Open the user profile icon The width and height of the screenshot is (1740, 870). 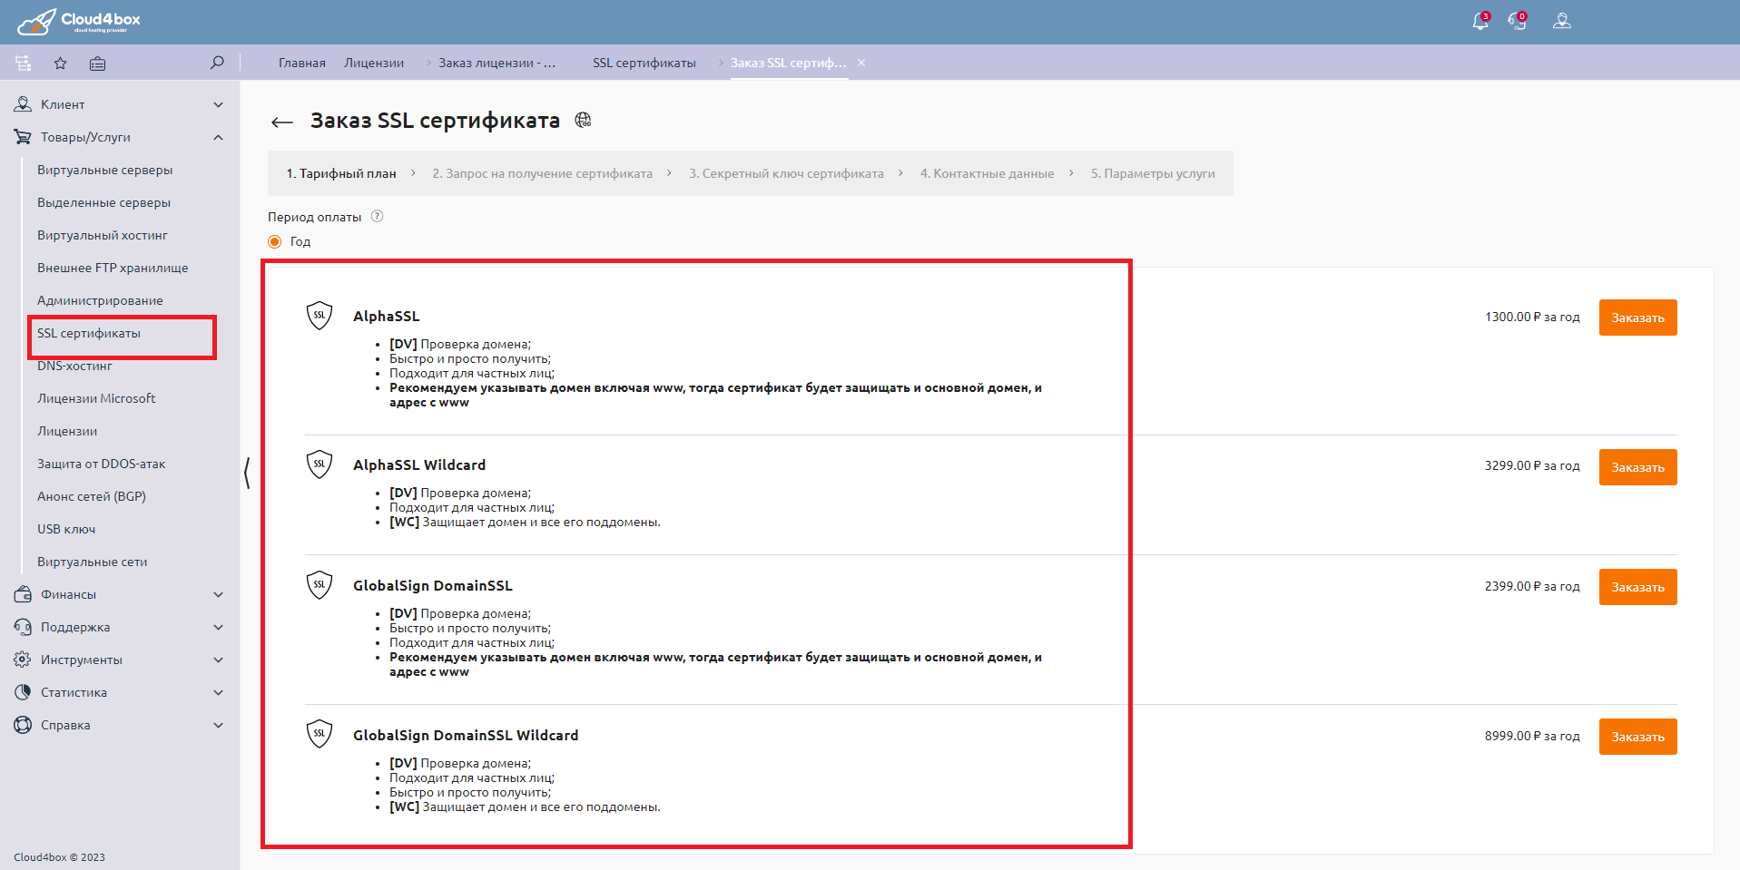point(1561,21)
